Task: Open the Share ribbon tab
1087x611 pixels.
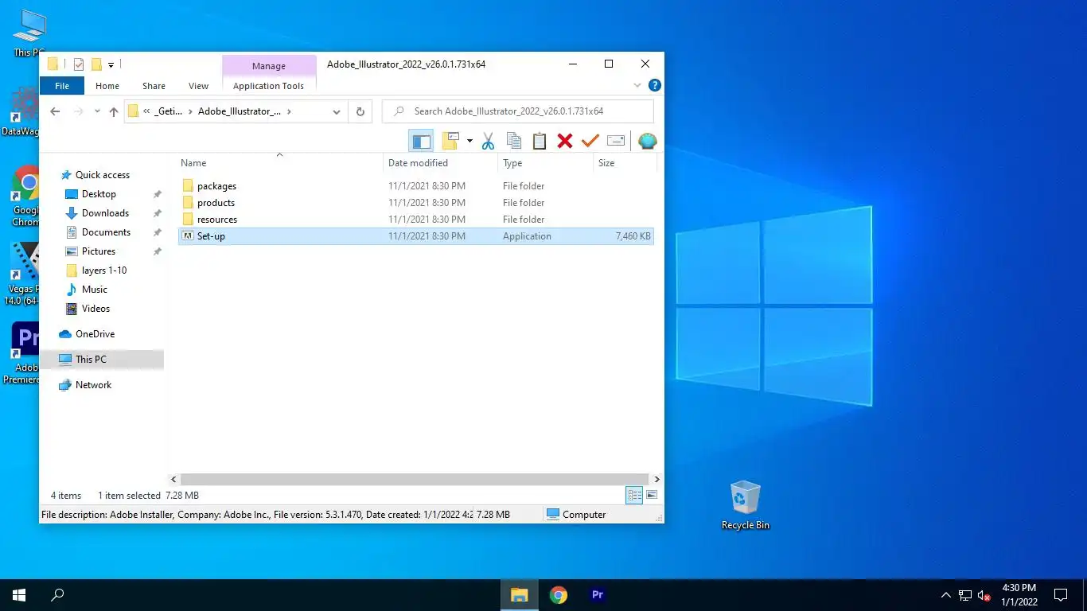Action: pyautogui.click(x=154, y=86)
